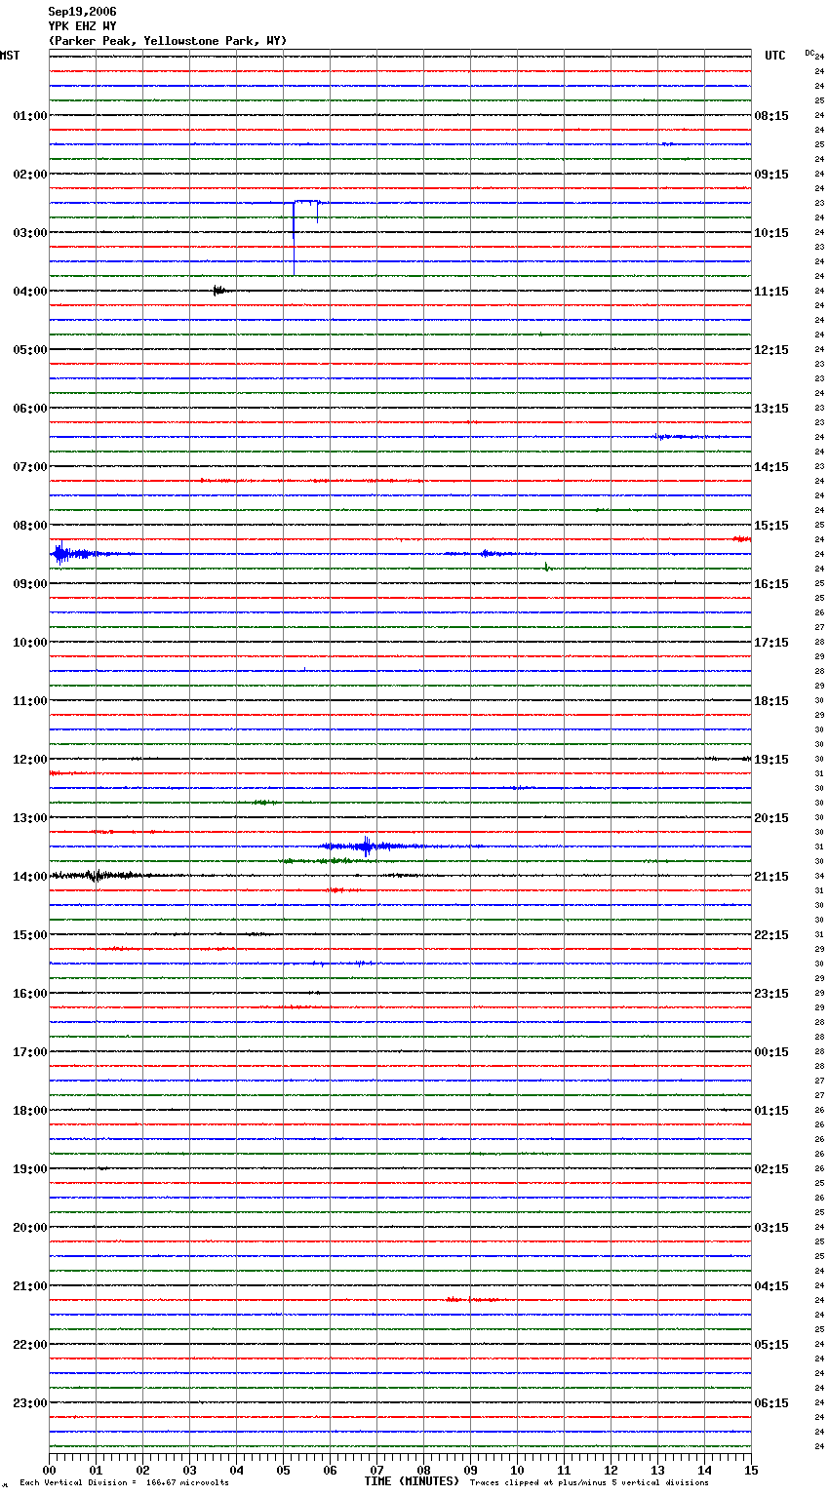Image resolution: width=829 pixels, height=1496 pixels.
Task: Click the date label 'Sep19,2006'
Action: [82, 12]
